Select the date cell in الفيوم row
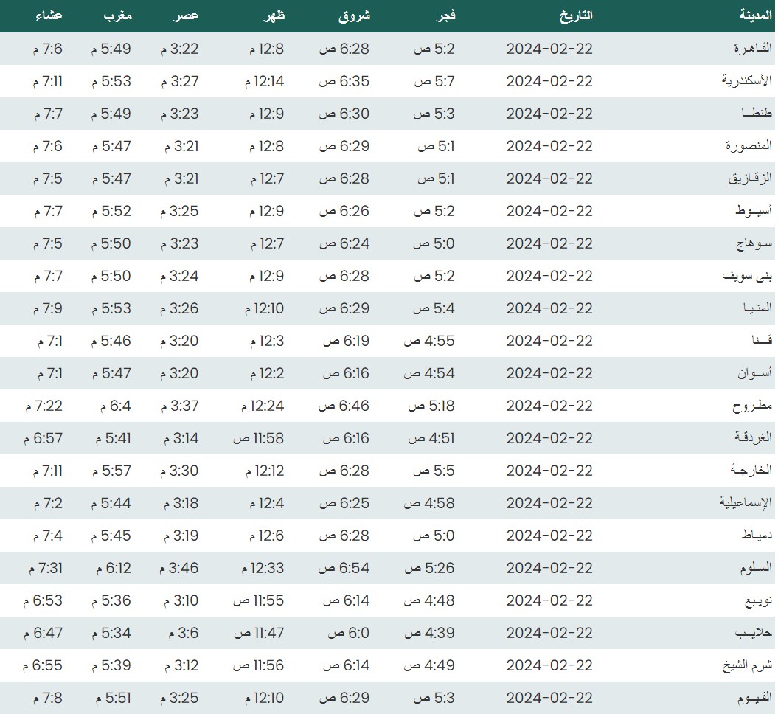The image size is (778, 714). click(x=549, y=698)
